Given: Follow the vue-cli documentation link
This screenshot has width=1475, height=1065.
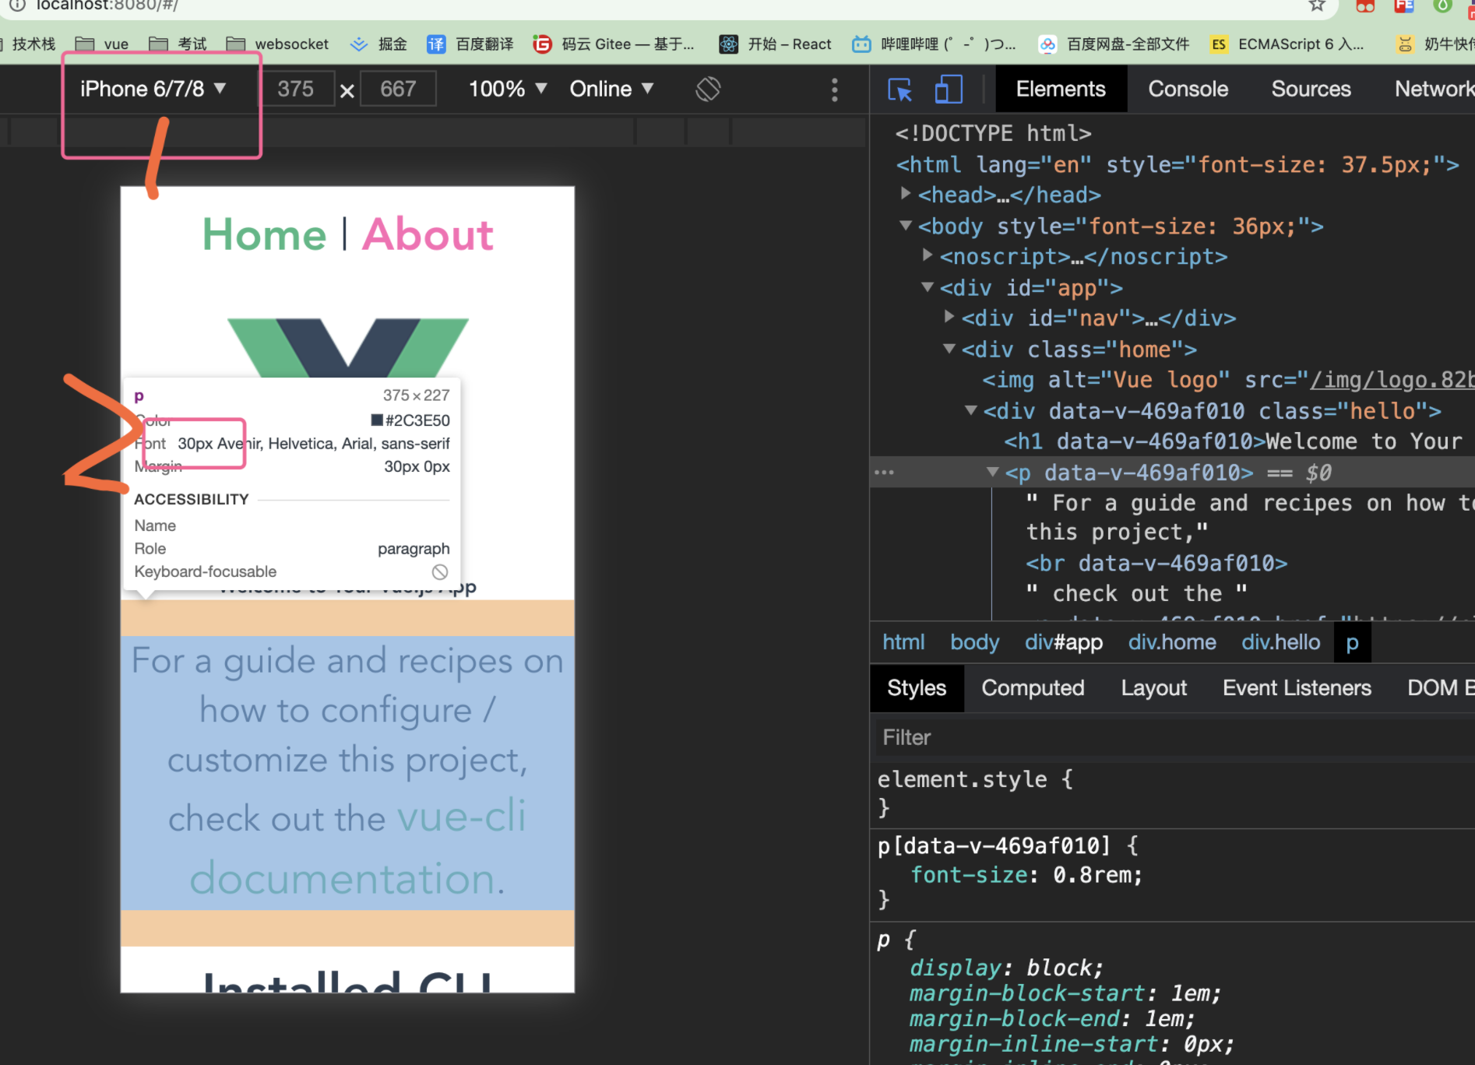Looking at the screenshot, I should [x=357, y=848].
